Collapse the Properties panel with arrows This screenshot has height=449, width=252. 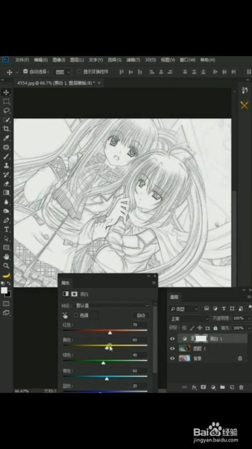pos(149,276)
